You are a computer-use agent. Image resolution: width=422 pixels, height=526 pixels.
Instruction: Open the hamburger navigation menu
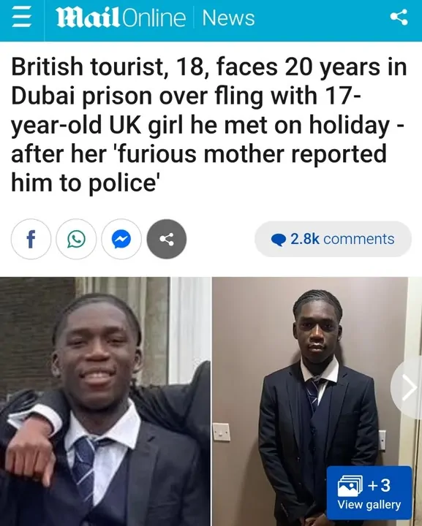tap(22, 18)
